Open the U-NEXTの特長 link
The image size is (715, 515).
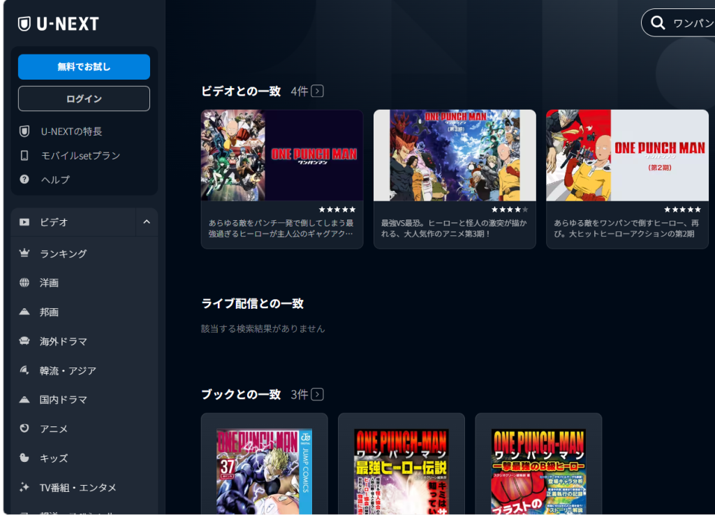(x=72, y=131)
